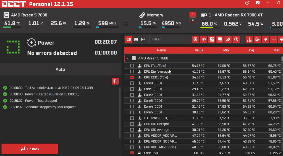Check the Core1 (CCD1) sensor box

132,89
